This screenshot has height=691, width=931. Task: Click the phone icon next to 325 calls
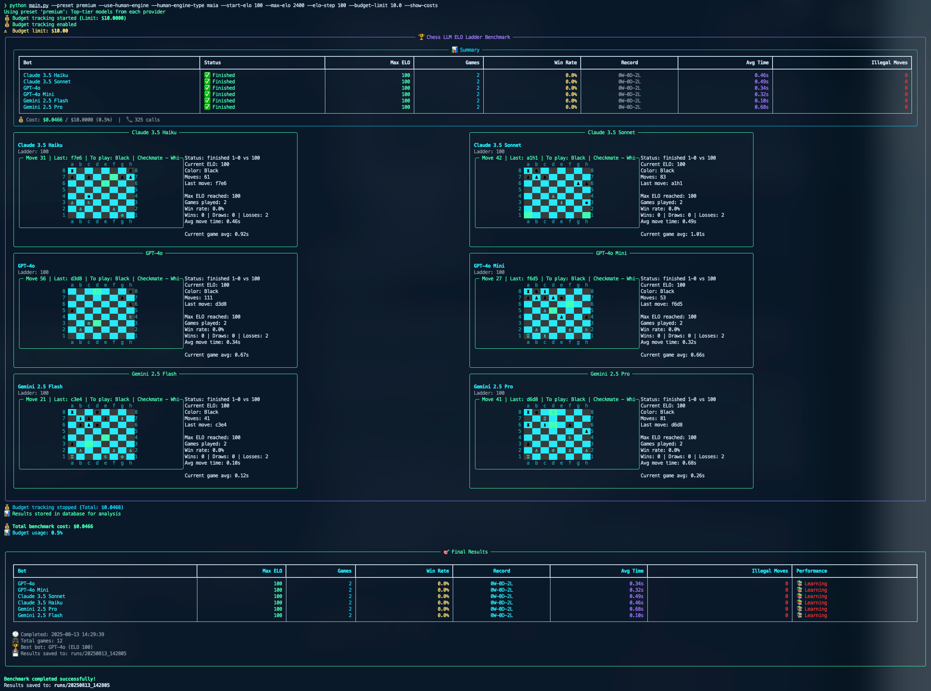click(x=129, y=120)
